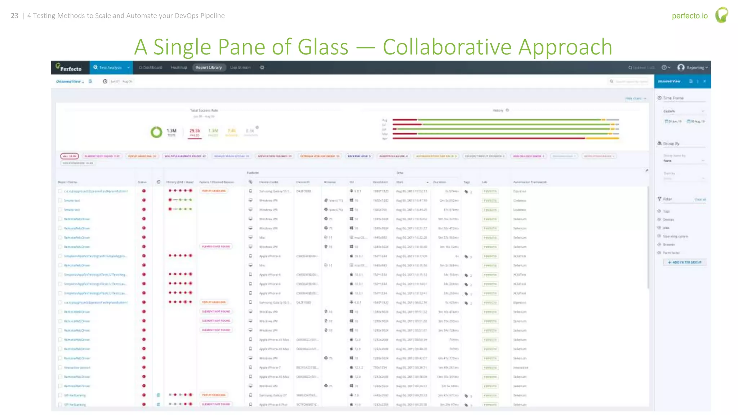Click the start date calendar icon
This screenshot has height=415, width=738.
[666, 121]
